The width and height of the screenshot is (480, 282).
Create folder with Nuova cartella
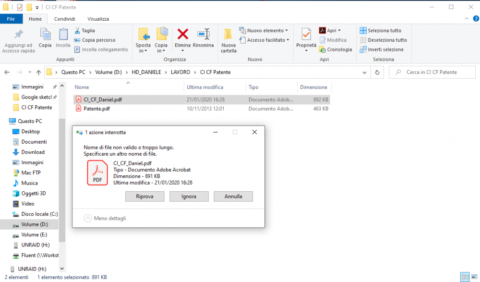228,40
